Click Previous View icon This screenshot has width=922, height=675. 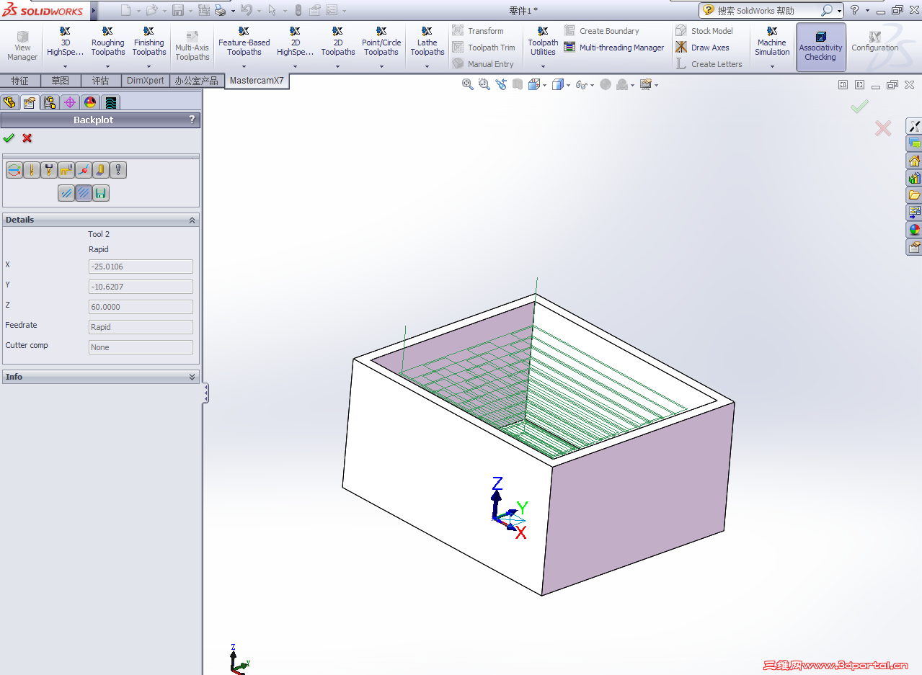501,84
